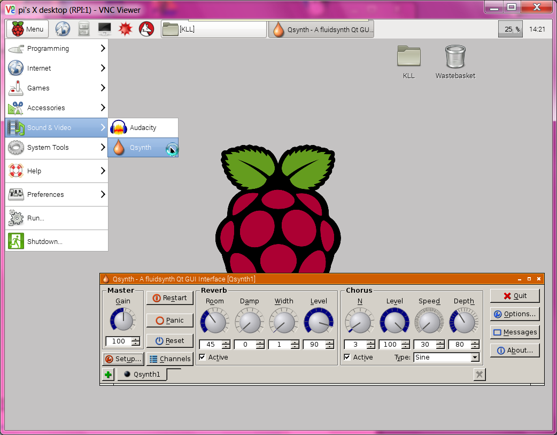Click the green plus add engine icon

(x=108, y=375)
